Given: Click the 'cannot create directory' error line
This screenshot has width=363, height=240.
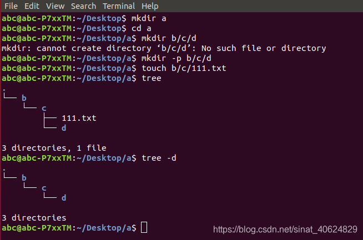Looking at the screenshot, I should click(164, 48).
